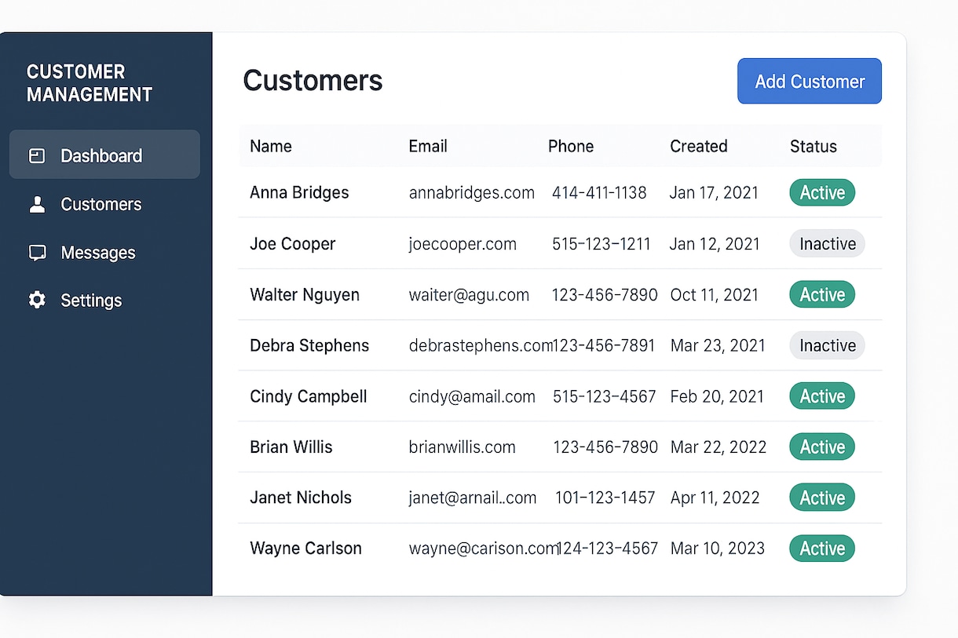
Task: Click the created date Mar 10, 2023
Action: (718, 549)
